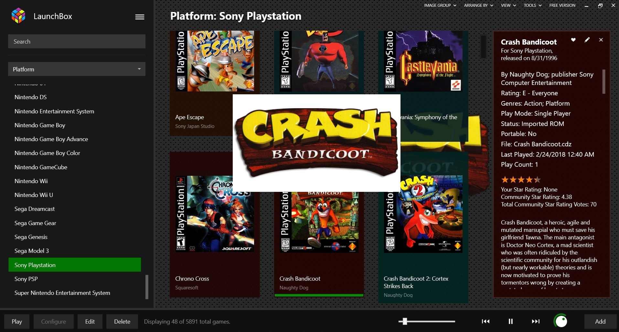Select the red superhero game box art
Screen dimensions: 619x332
pyautogui.click(x=319, y=61)
